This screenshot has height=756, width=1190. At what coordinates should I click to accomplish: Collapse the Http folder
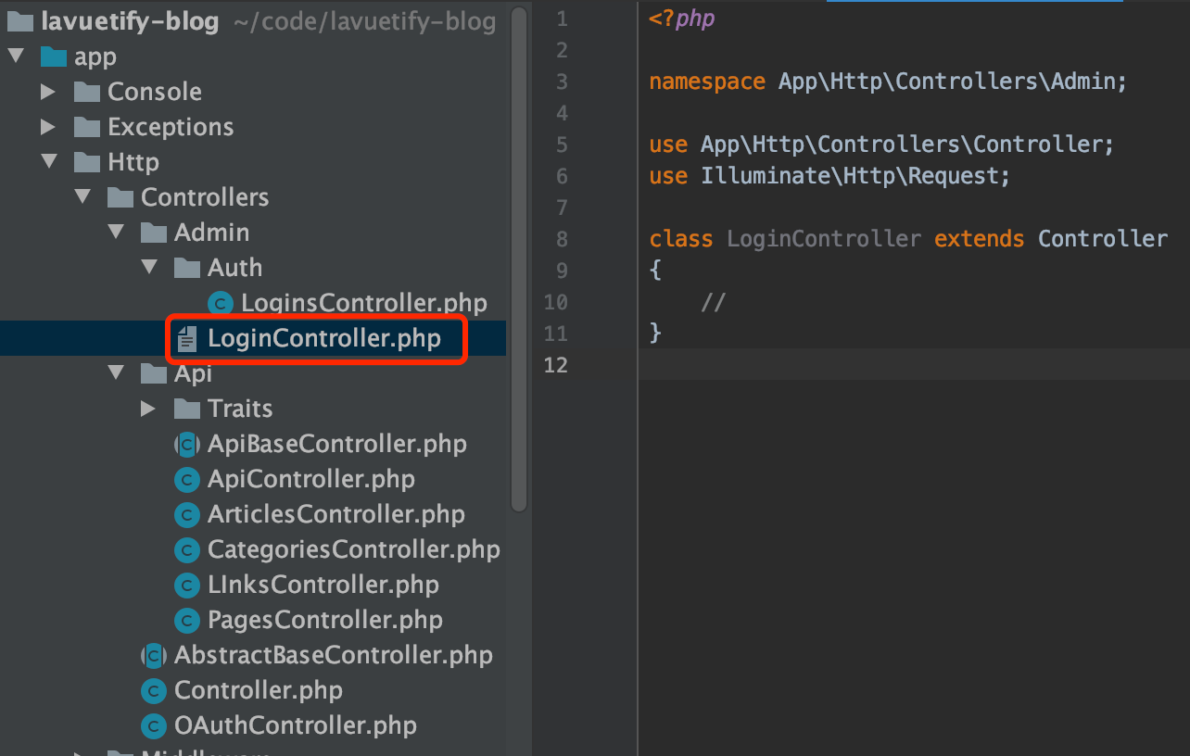click(x=49, y=161)
